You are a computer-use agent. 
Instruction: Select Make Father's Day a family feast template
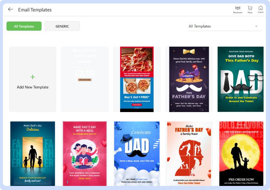[x=189, y=153]
